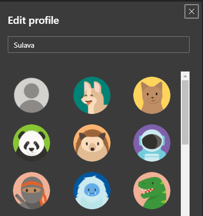Choose the blue yeti avatar
The image size is (203, 216).
92,191
